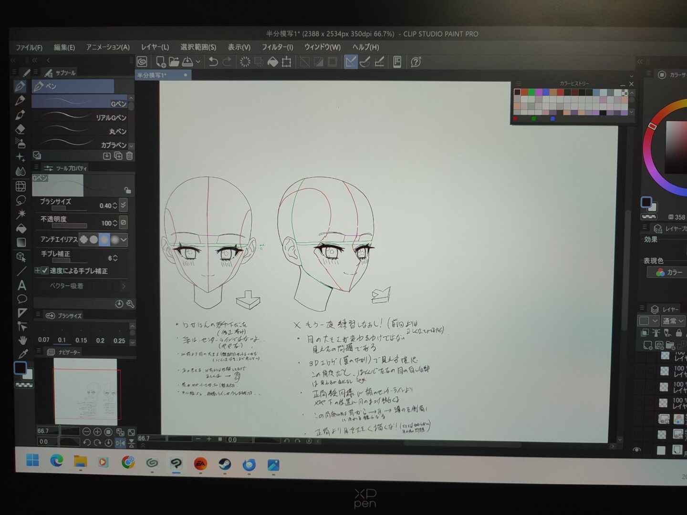Click the Open file folder icon
The width and height of the screenshot is (687, 515).
click(x=174, y=62)
